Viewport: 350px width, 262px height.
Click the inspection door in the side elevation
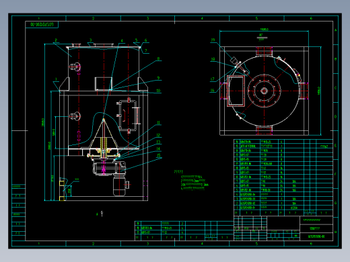point(127,116)
